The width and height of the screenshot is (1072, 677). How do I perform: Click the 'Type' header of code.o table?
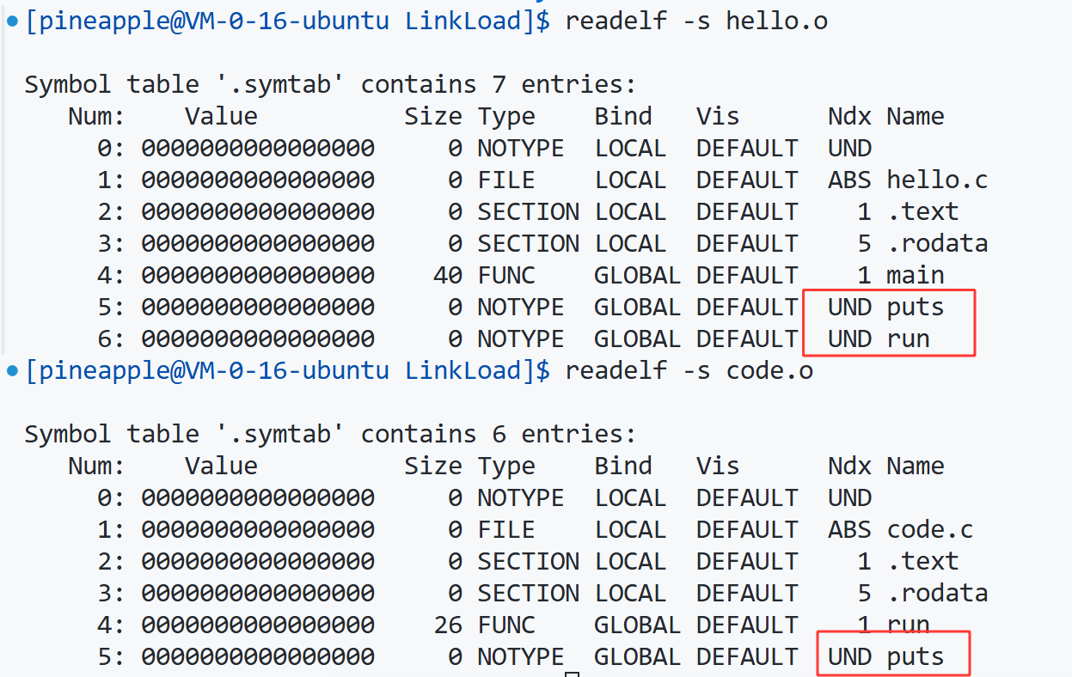click(x=506, y=467)
